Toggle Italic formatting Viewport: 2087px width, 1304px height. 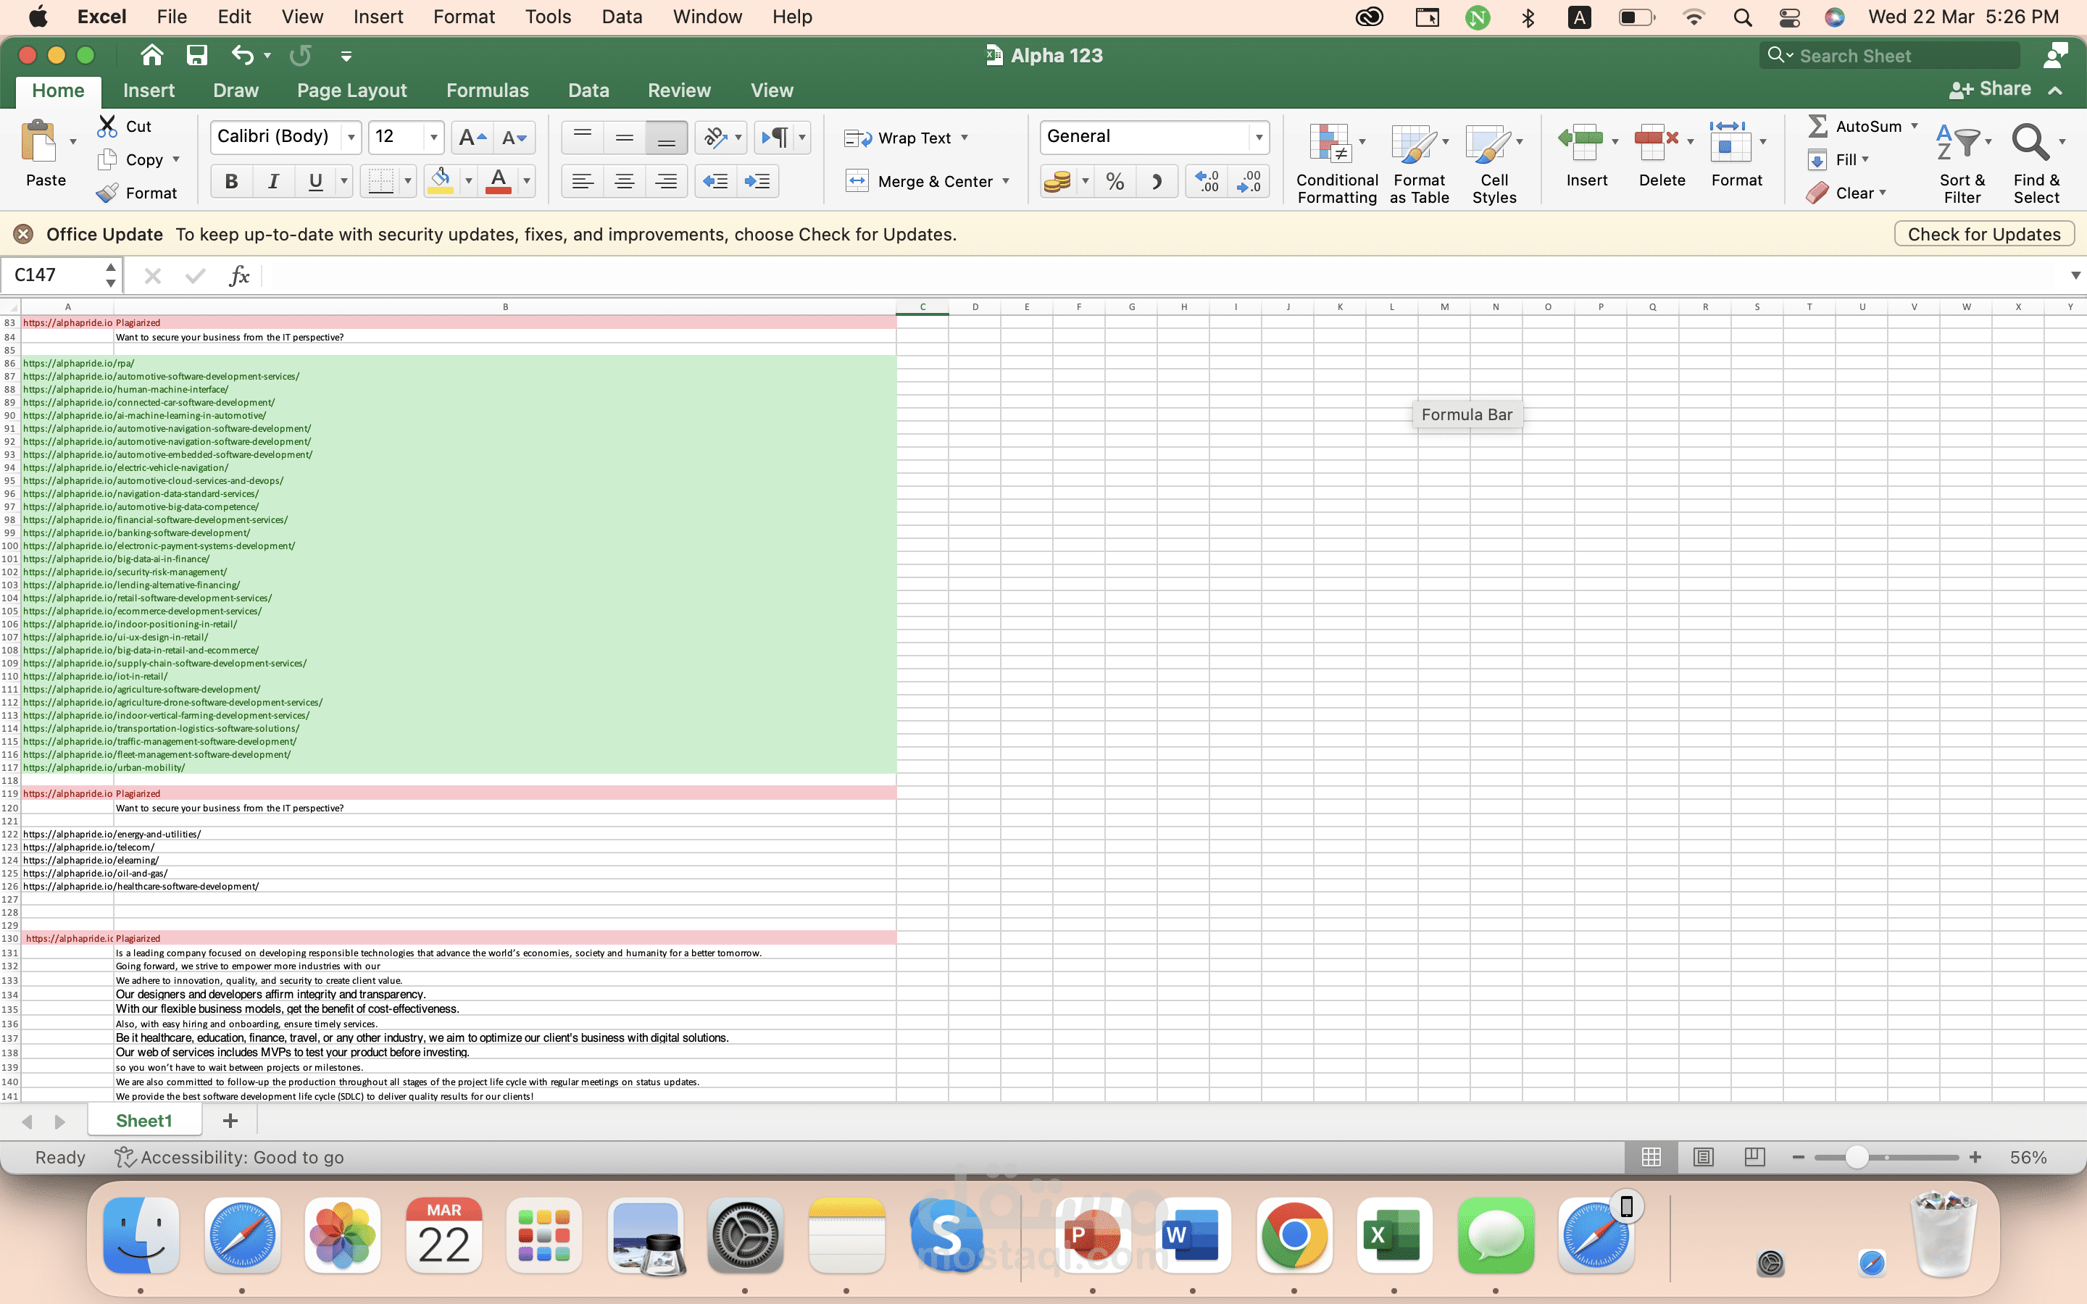coord(273,181)
